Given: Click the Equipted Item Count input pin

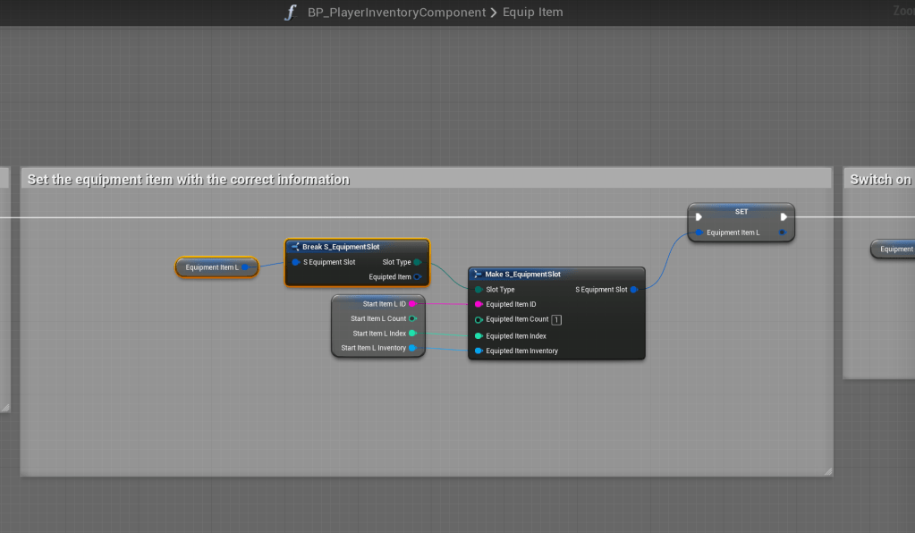Looking at the screenshot, I should pos(479,319).
